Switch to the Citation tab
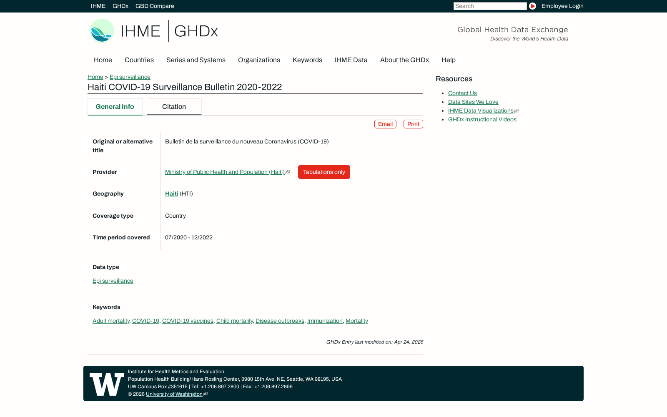 coord(174,107)
